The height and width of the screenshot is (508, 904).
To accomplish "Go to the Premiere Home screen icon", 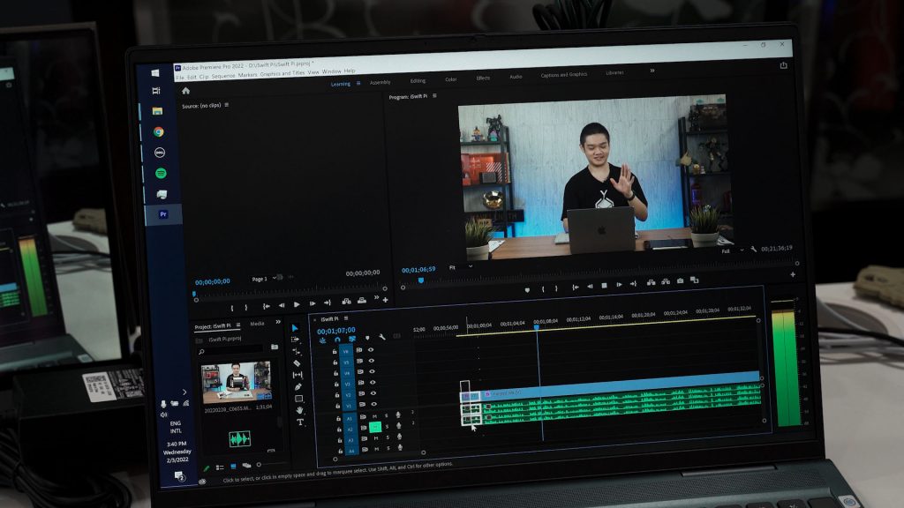I will (x=185, y=91).
